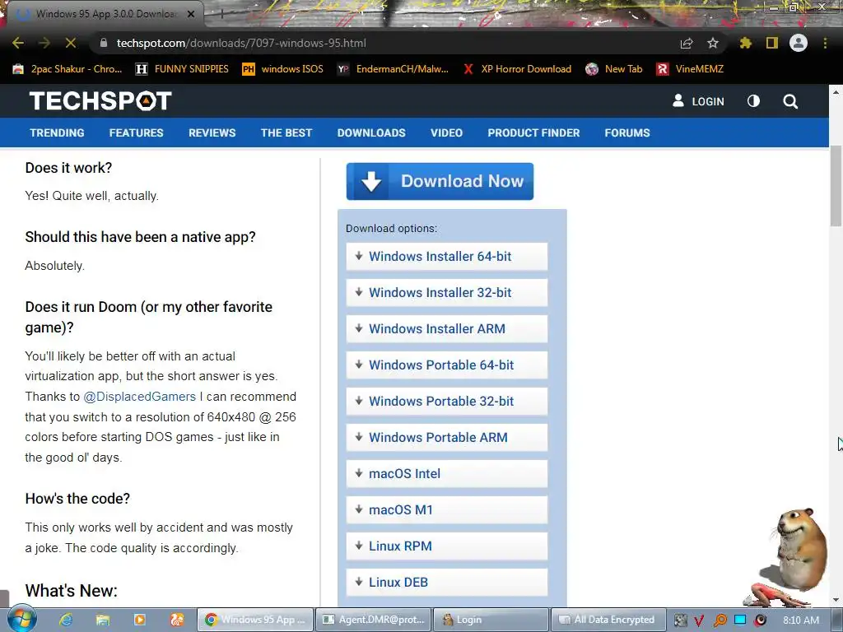Download Windows Portable 64-bit

coord(447,365)
